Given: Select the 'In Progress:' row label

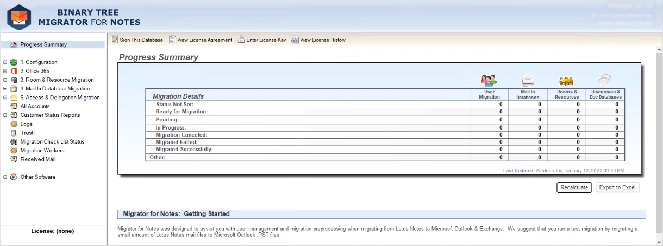Looking at the screenshot, I should point(171,127).
